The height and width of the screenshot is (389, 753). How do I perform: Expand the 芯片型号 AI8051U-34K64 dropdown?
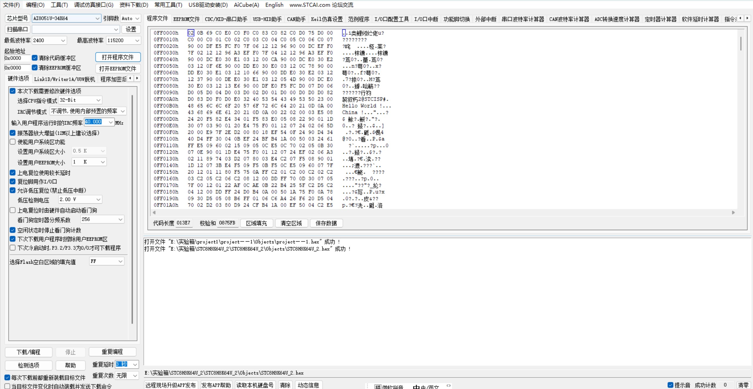coord(97,19)
